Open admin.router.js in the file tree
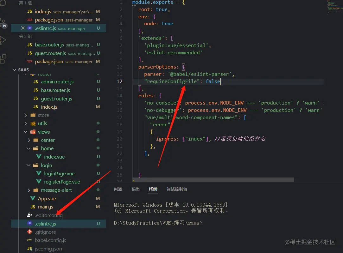The image size is (343, 253). pos(58,82)
